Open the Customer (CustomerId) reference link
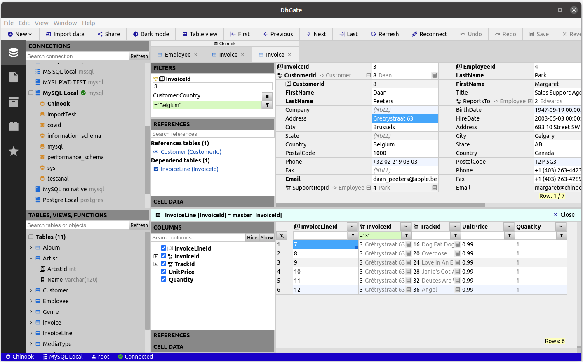The height and width of the screenshot is (362, 583). (x=190, y=152)
